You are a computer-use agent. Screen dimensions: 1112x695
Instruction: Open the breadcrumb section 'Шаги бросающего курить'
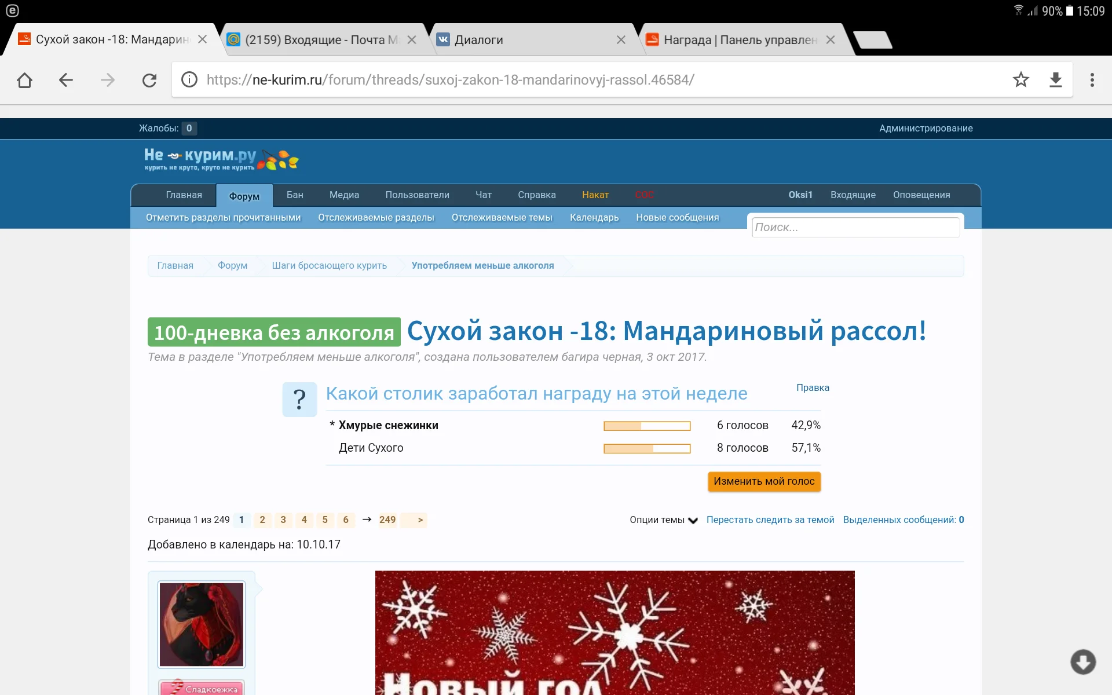(329, 265)
